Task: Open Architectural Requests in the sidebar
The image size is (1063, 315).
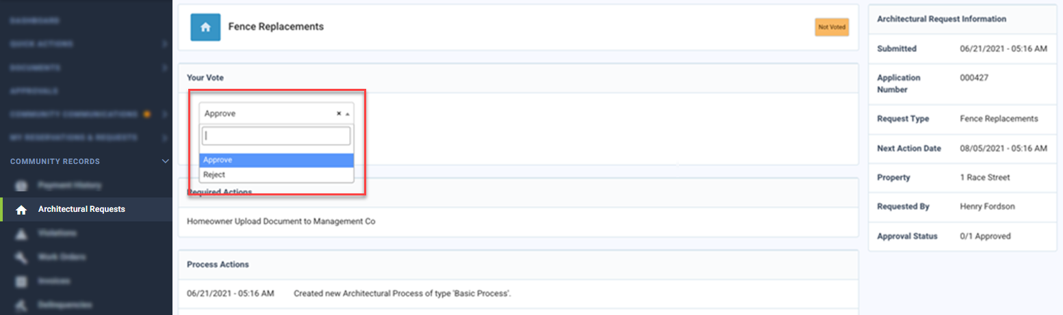Action: point(81,209)
